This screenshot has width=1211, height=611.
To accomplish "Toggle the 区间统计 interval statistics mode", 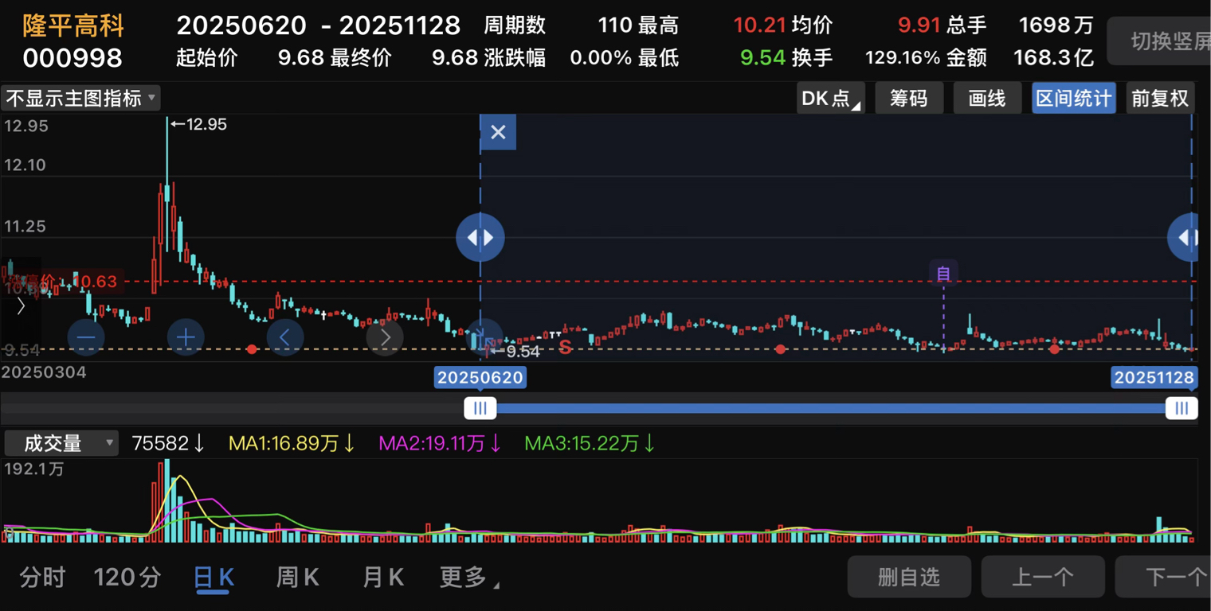I will point(1073,98).
